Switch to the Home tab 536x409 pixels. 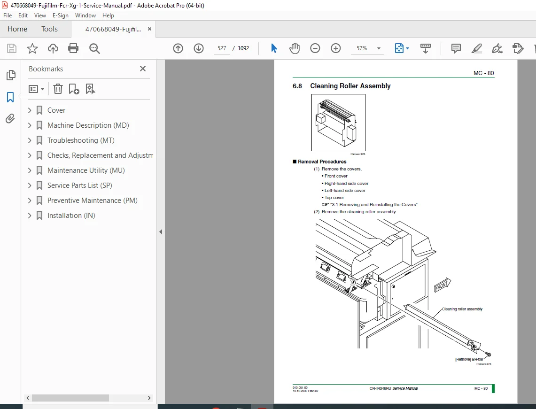[17, 29]
